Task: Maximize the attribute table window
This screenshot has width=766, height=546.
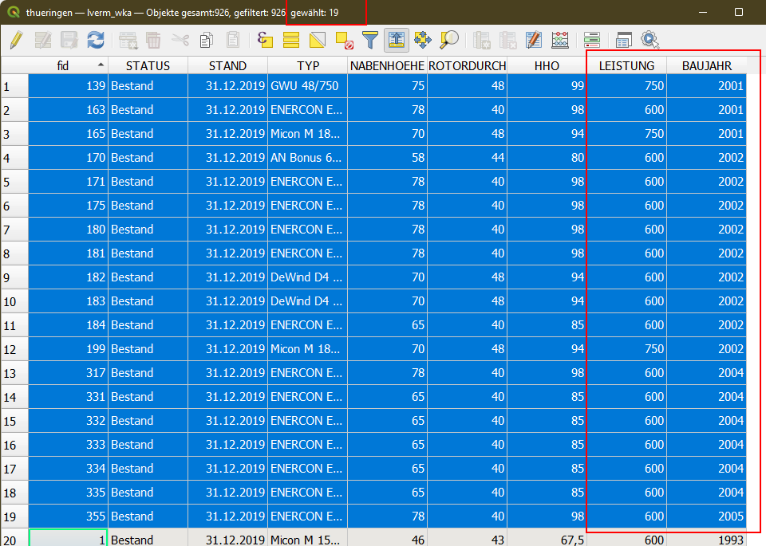Action: point(739,12)
